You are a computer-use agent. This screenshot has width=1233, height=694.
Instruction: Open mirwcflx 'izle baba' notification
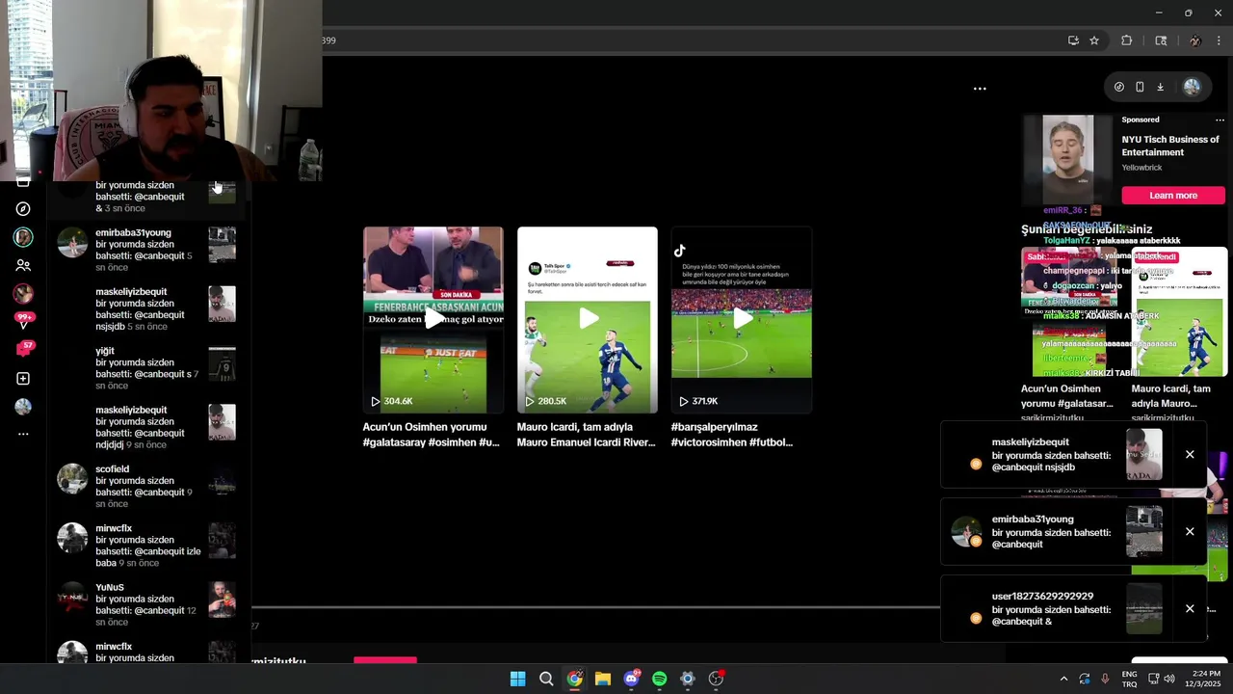146,546
